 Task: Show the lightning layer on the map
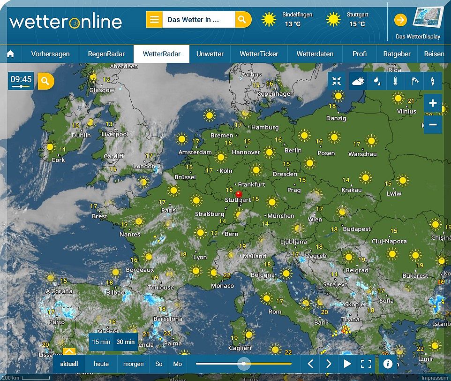click(x=432, y=81)
